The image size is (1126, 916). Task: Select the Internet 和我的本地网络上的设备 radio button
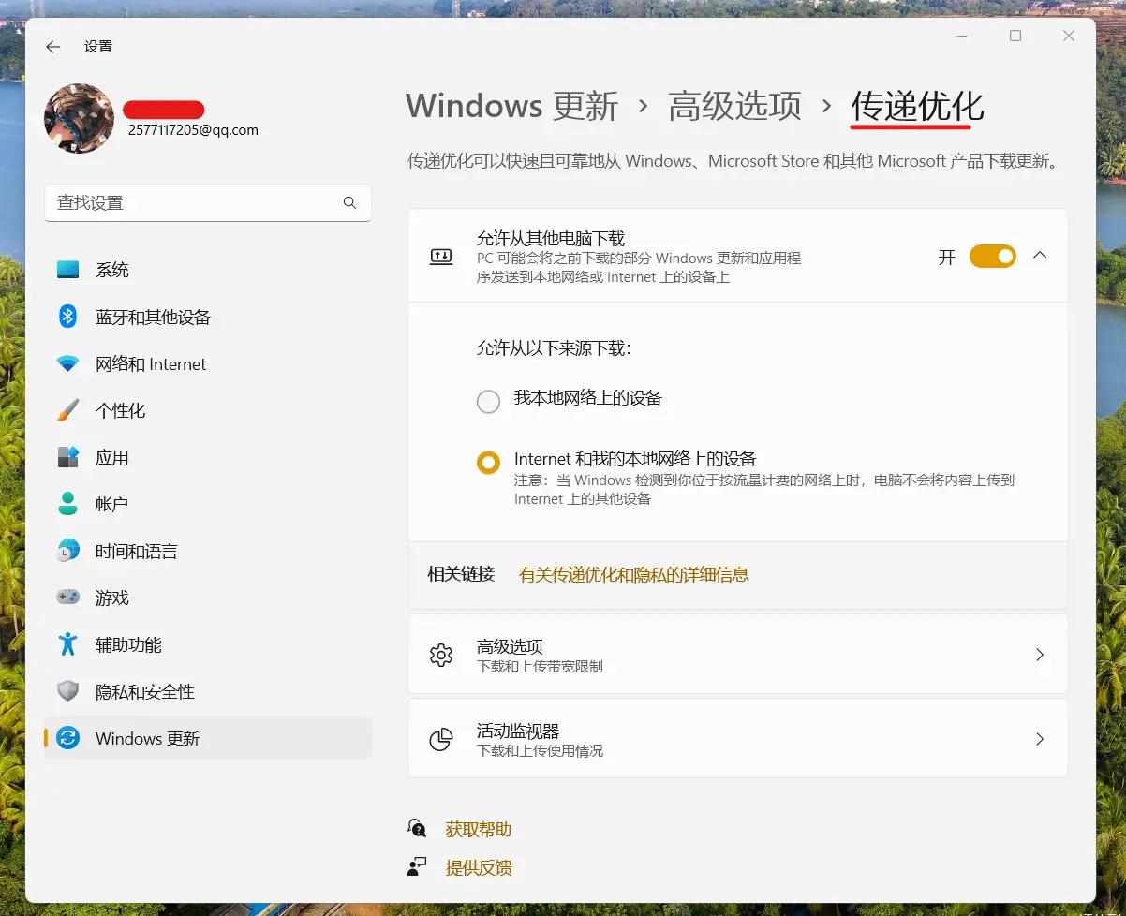coord(488,463)
